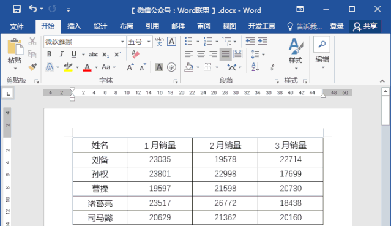Switch to the 视图 tab

click(x=229, y=26)
